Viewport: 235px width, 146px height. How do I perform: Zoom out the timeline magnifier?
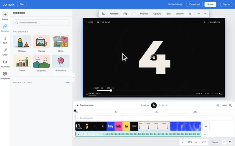[218, 105]
